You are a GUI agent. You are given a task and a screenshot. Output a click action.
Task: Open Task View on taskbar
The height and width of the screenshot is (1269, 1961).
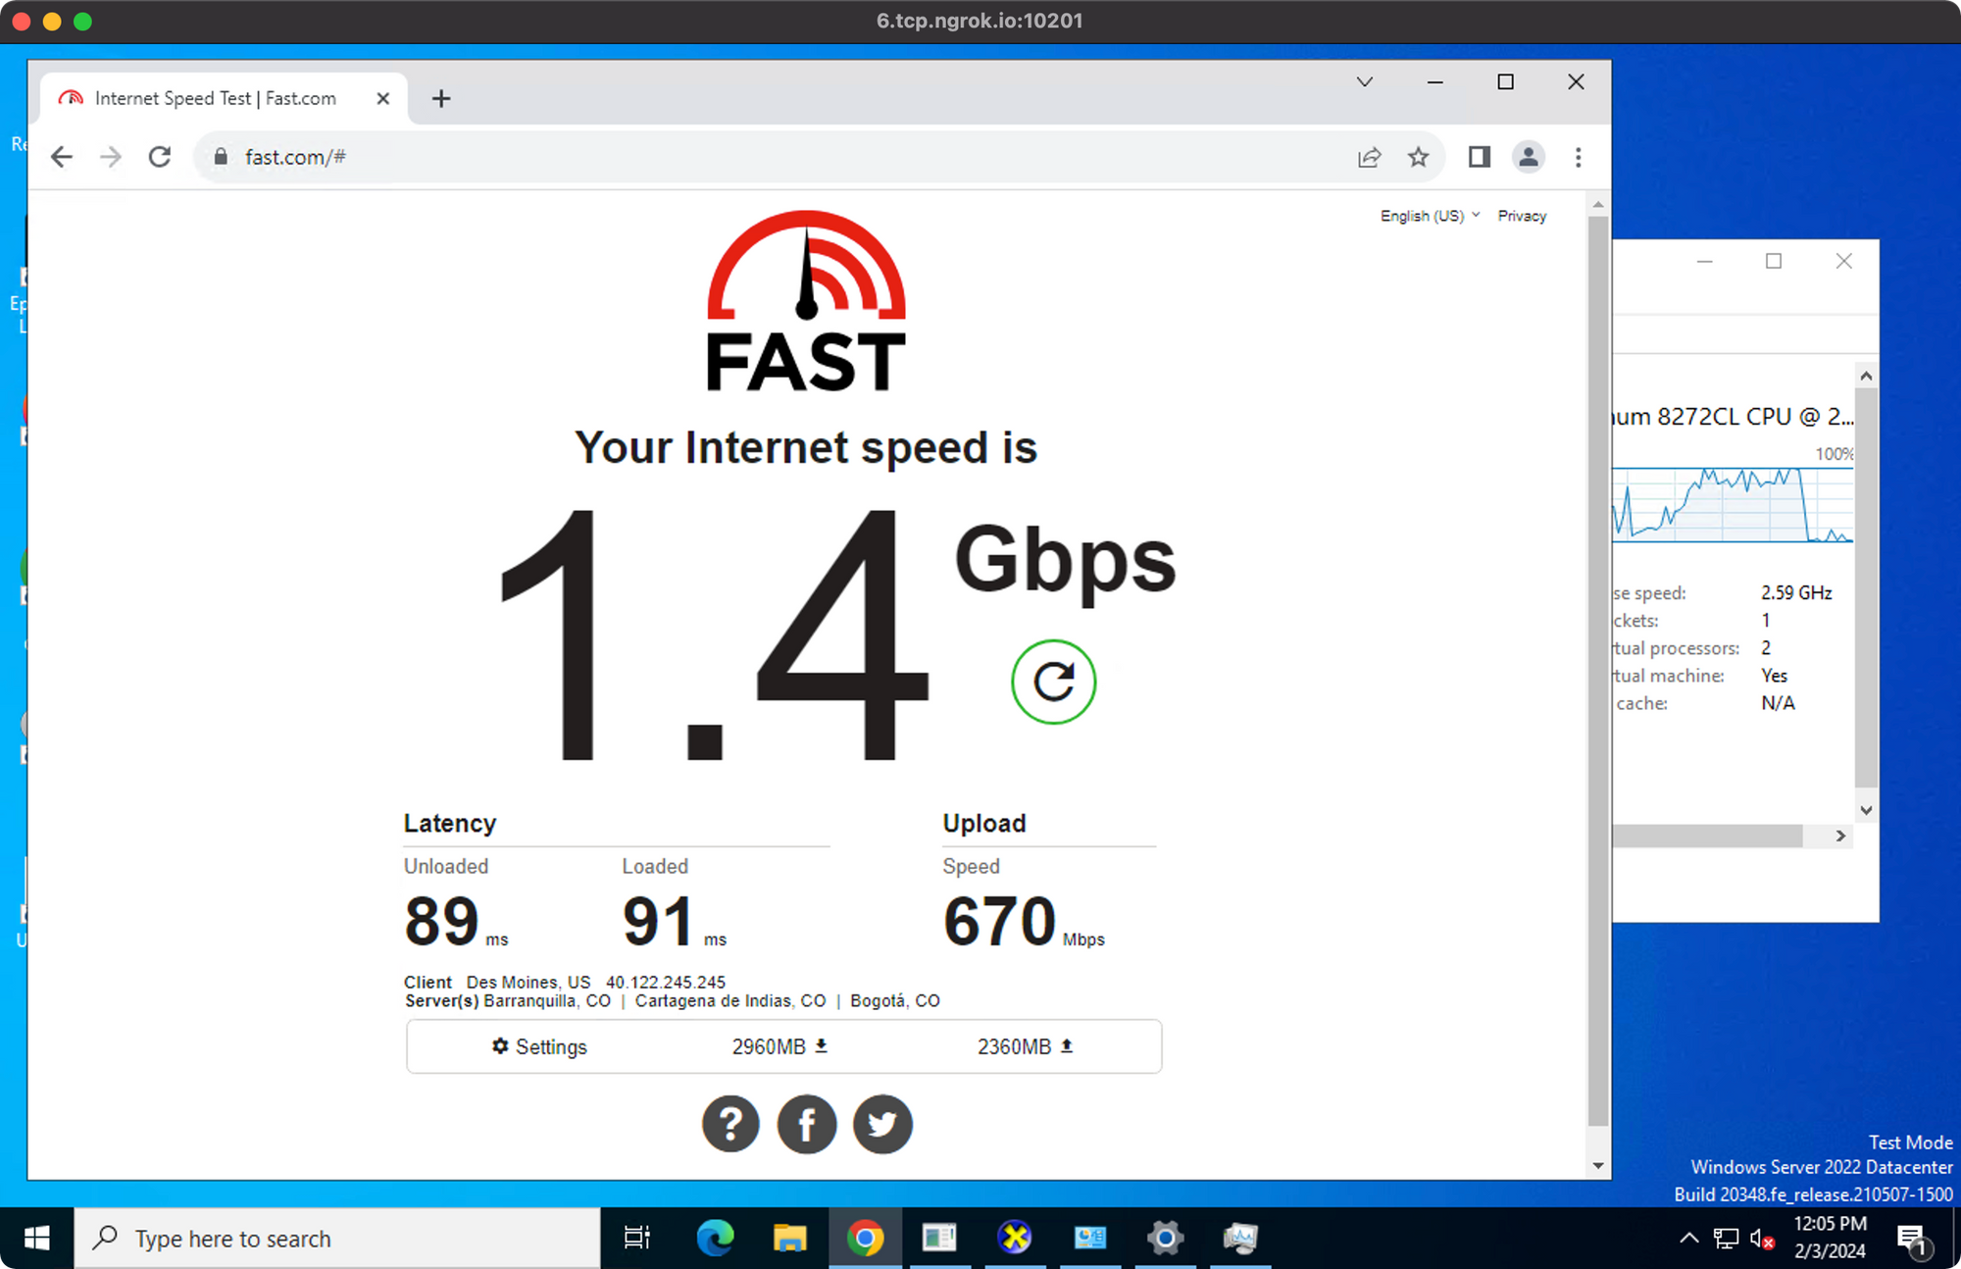tap(637, 1239)
